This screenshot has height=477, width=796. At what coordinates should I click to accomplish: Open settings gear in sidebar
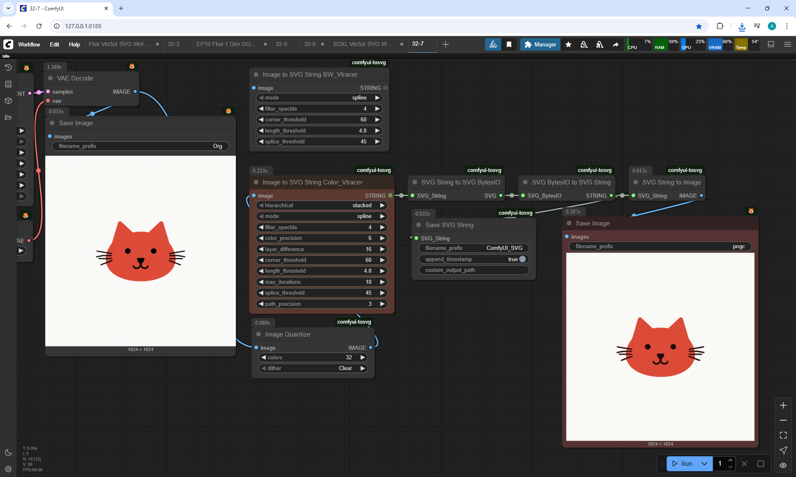click(8, 469)
